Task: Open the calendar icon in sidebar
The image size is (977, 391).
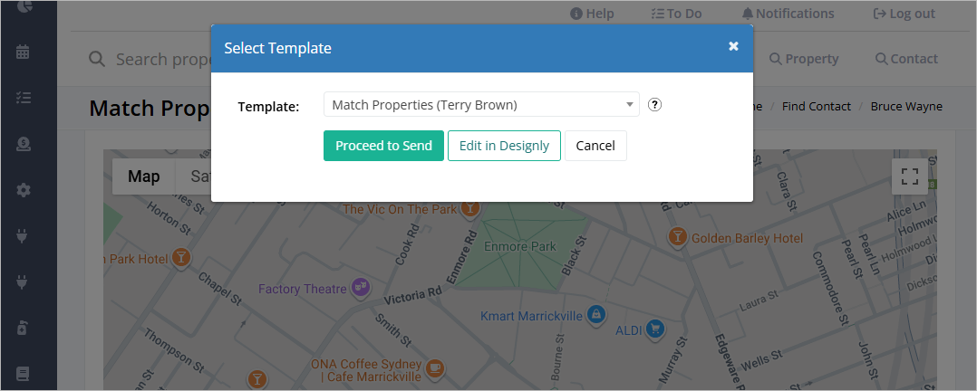Action: pos(23,52)
